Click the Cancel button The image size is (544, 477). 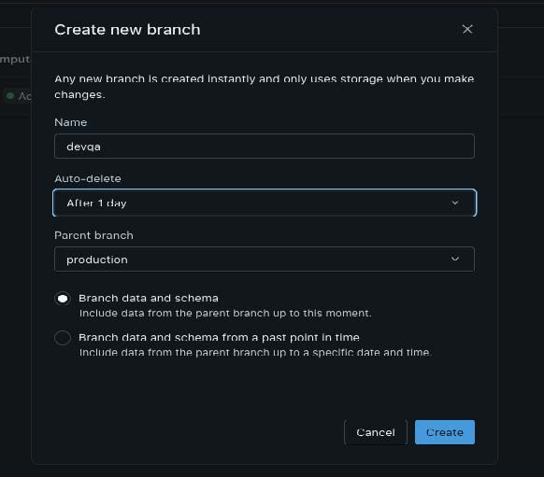[x=376, y=432]
